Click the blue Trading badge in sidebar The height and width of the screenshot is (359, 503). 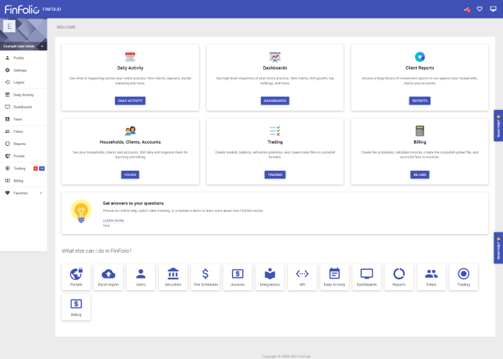tap(42, 168)
